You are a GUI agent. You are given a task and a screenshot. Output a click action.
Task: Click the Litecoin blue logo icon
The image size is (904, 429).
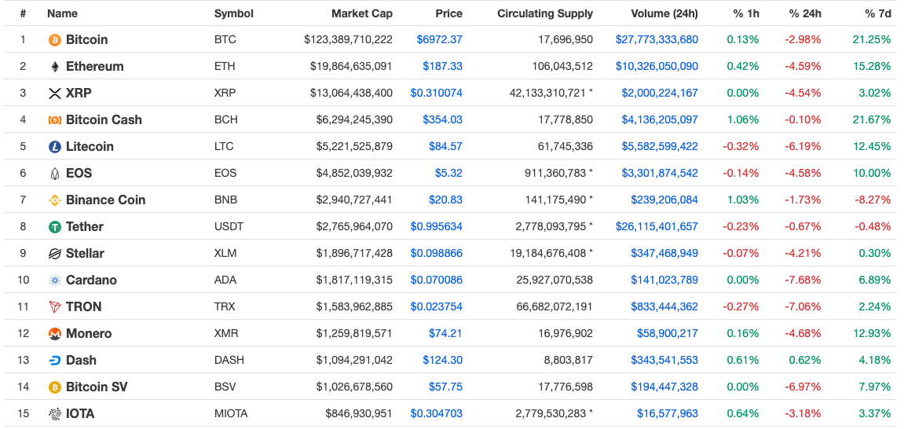tap(55, 146)
